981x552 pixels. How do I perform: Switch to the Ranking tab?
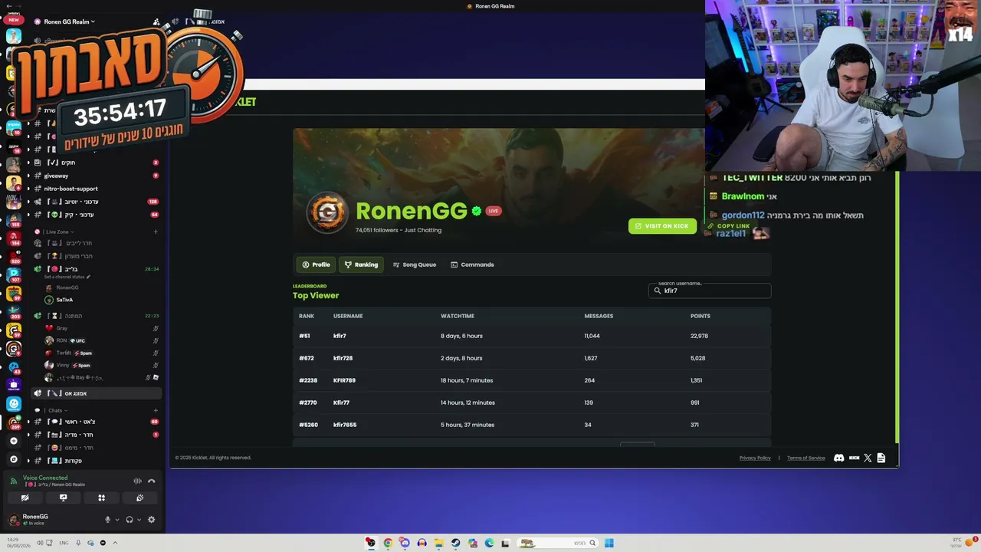pos(361,264)
